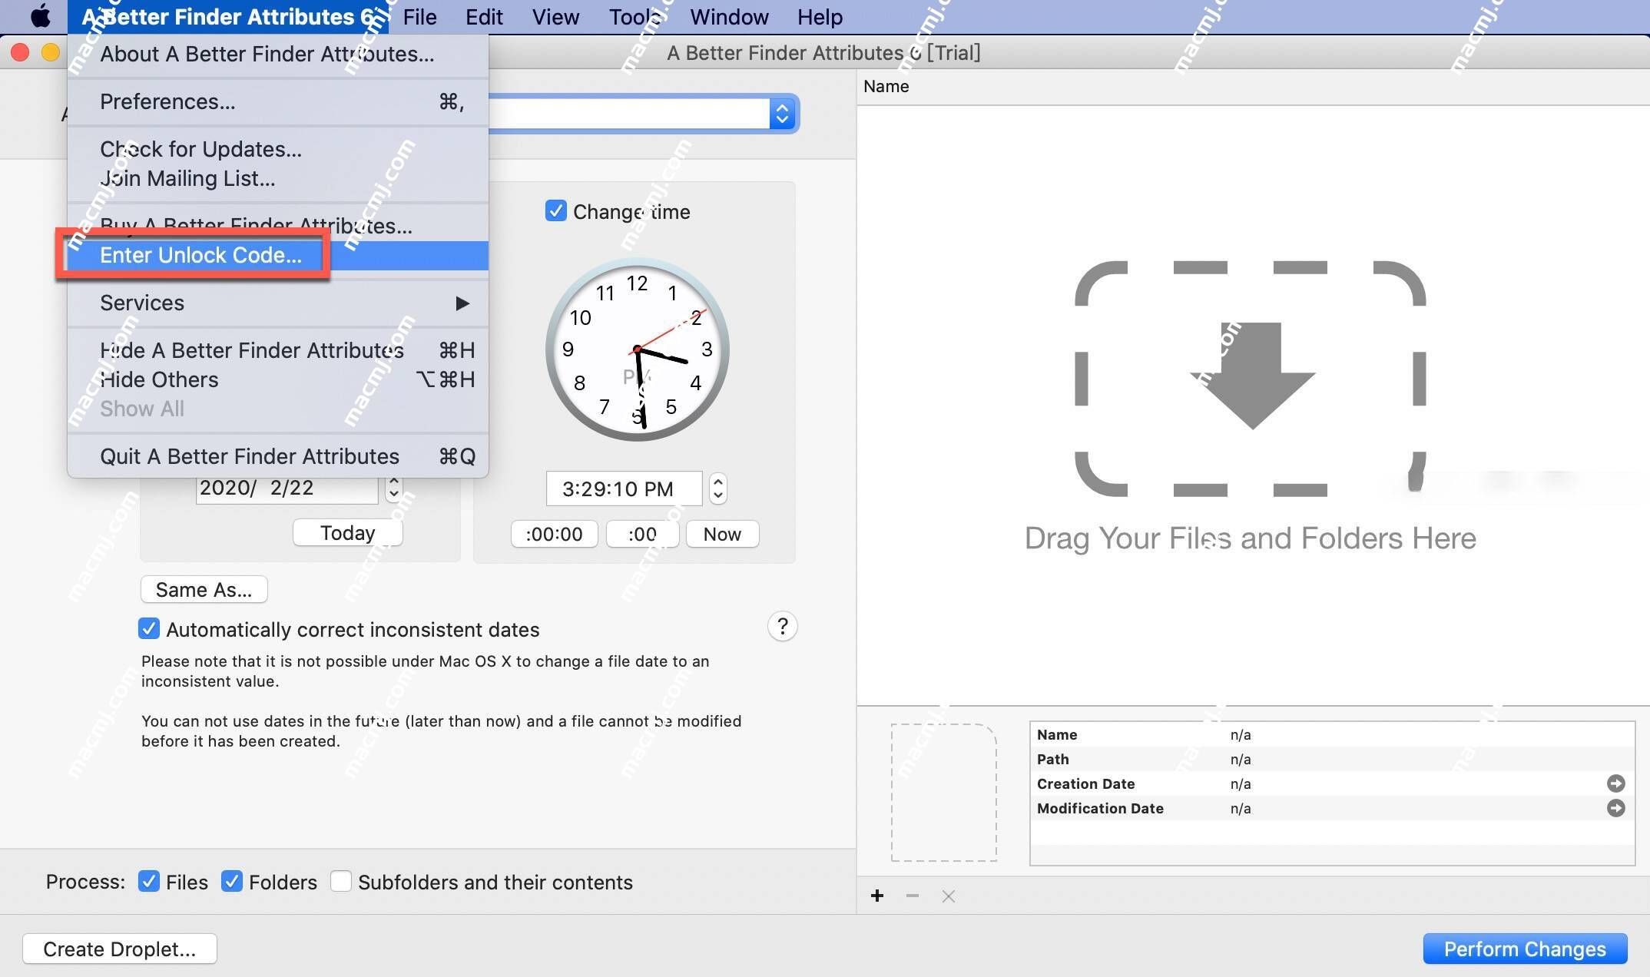Uncheck the Folders process checkbox
Viewport: 1650px width, 977px height.
232,882
